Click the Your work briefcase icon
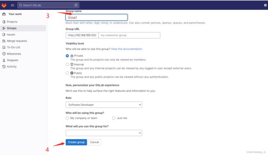Viewport: 268px width, 155px height. click(x=4, y=14)
